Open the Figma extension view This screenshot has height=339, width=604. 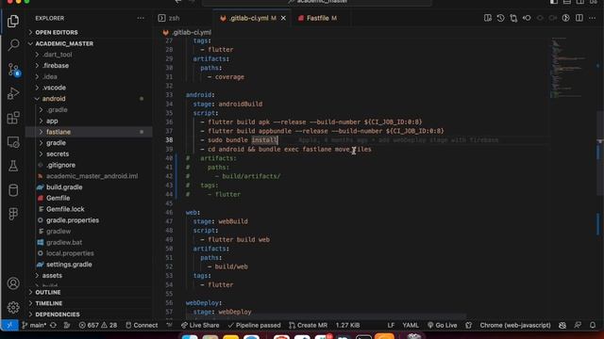pyautogui.click(x=13, y=214)
